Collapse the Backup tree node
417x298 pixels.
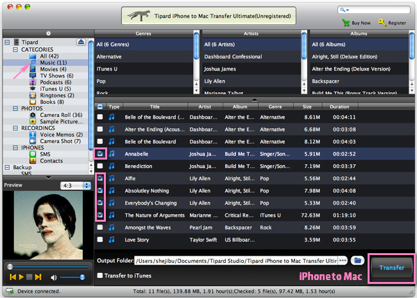(7, 167)
